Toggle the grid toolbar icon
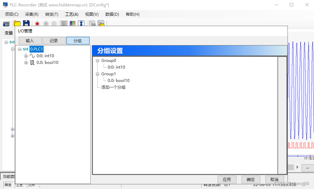Screen dimensions: 314x189 64,23
